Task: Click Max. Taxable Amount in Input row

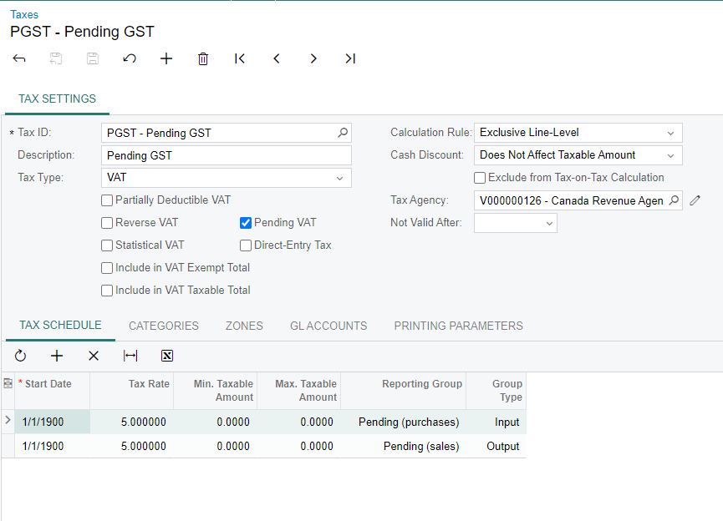Action: (298, 422)
